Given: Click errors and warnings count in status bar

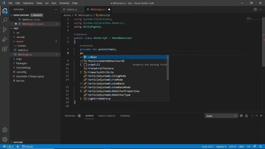Looking at the screenshot, I should 8,147.
